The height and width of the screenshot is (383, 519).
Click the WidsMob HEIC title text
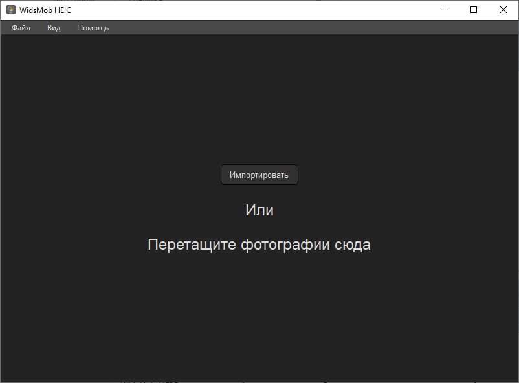[x=45, y=10]
